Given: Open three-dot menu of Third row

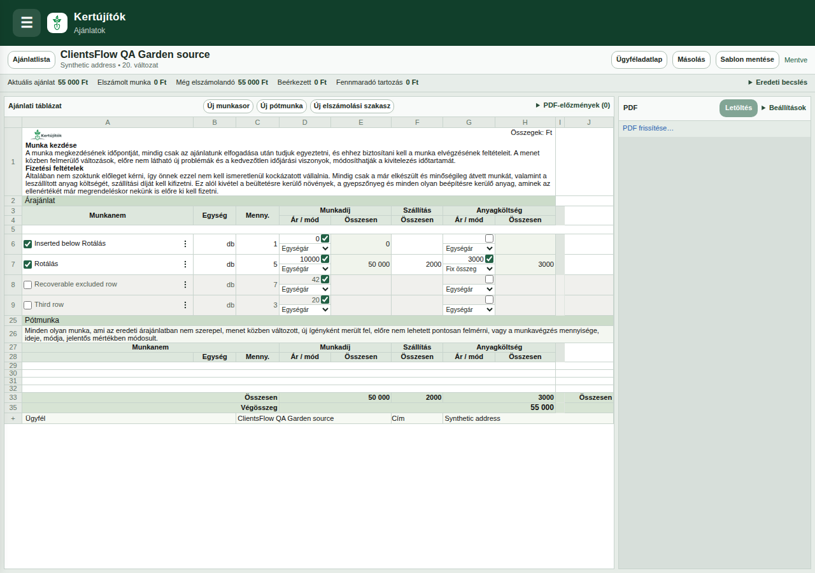Looking at the screenshot, I should click(185, 305).
